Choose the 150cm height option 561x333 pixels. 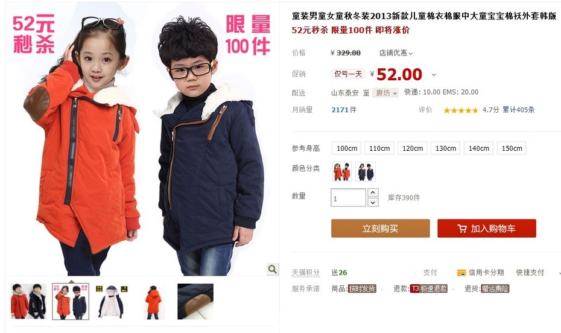click(x=512, y=148)
